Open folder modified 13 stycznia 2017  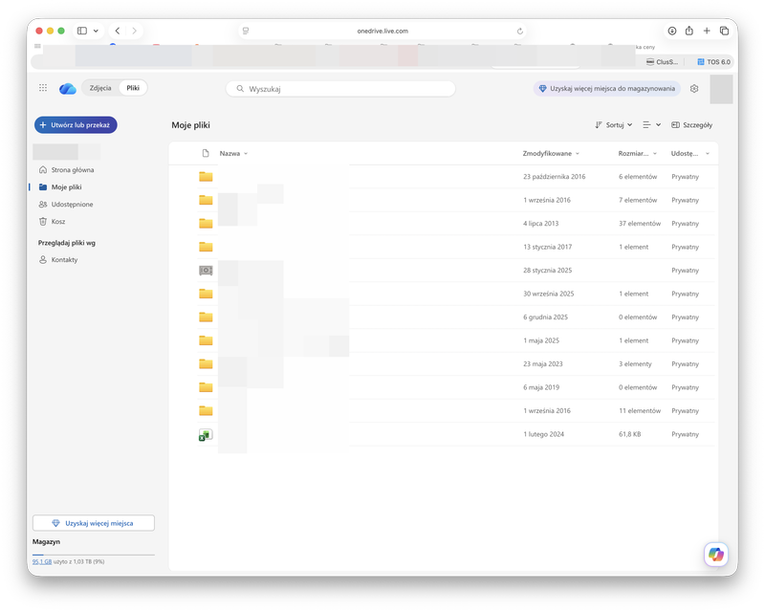click(206, 247)
